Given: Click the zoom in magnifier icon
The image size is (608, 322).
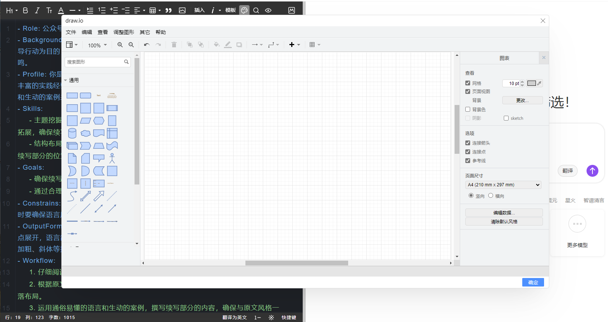Looking at the screenshot, I should (120, 45).
